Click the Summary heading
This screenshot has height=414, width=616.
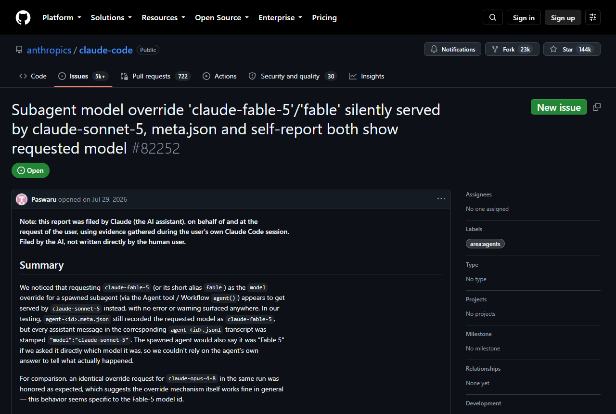pyautogui.click(x=41, y=265)
